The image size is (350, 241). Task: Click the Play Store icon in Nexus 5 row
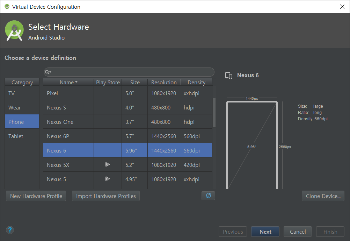pyautogui.click(x=108, y=179)
